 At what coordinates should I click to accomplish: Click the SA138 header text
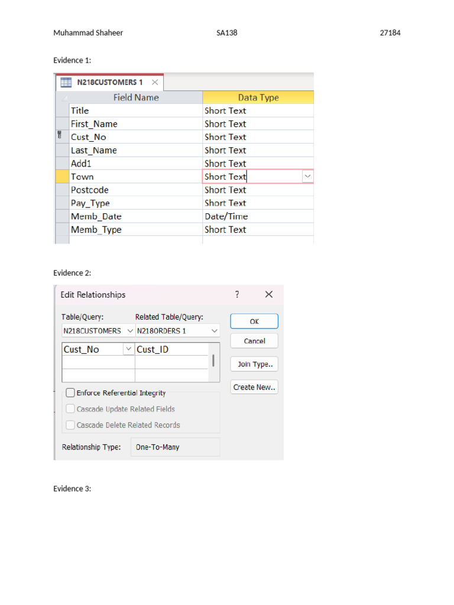(226, 33)
